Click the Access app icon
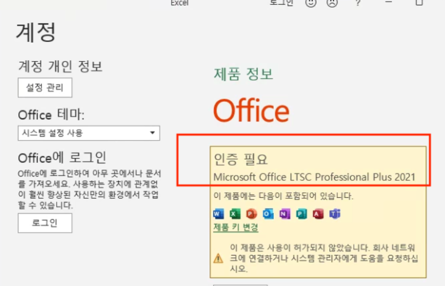Viewport: 445px width, 286px height. pyautogui.click(x=318, y=214)
